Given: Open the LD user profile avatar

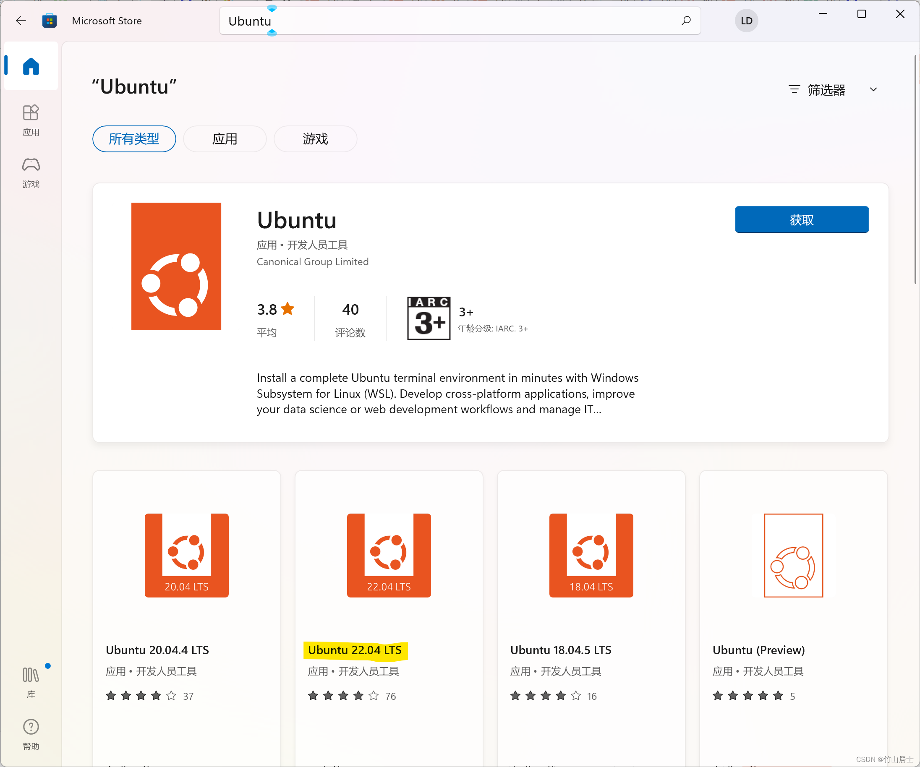Looking at the screenshot, I should 746,21.
